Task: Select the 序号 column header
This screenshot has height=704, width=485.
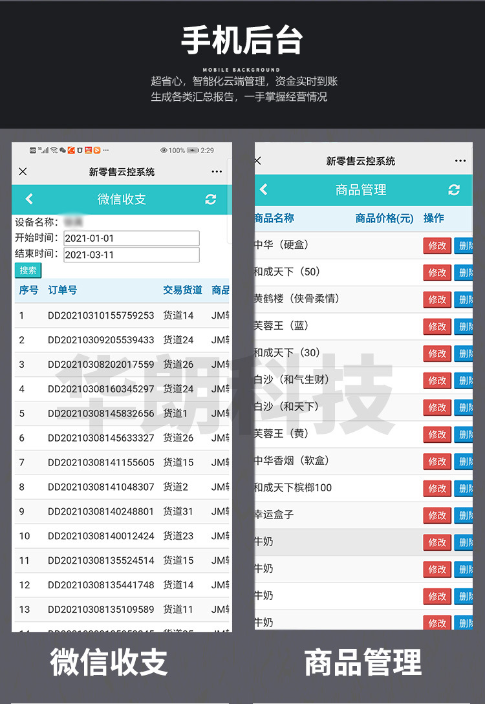Action: tap(28, 290)
